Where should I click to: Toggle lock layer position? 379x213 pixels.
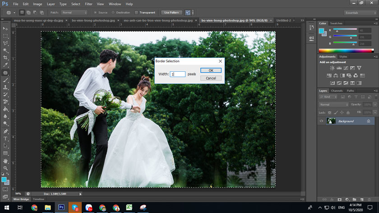342,113
